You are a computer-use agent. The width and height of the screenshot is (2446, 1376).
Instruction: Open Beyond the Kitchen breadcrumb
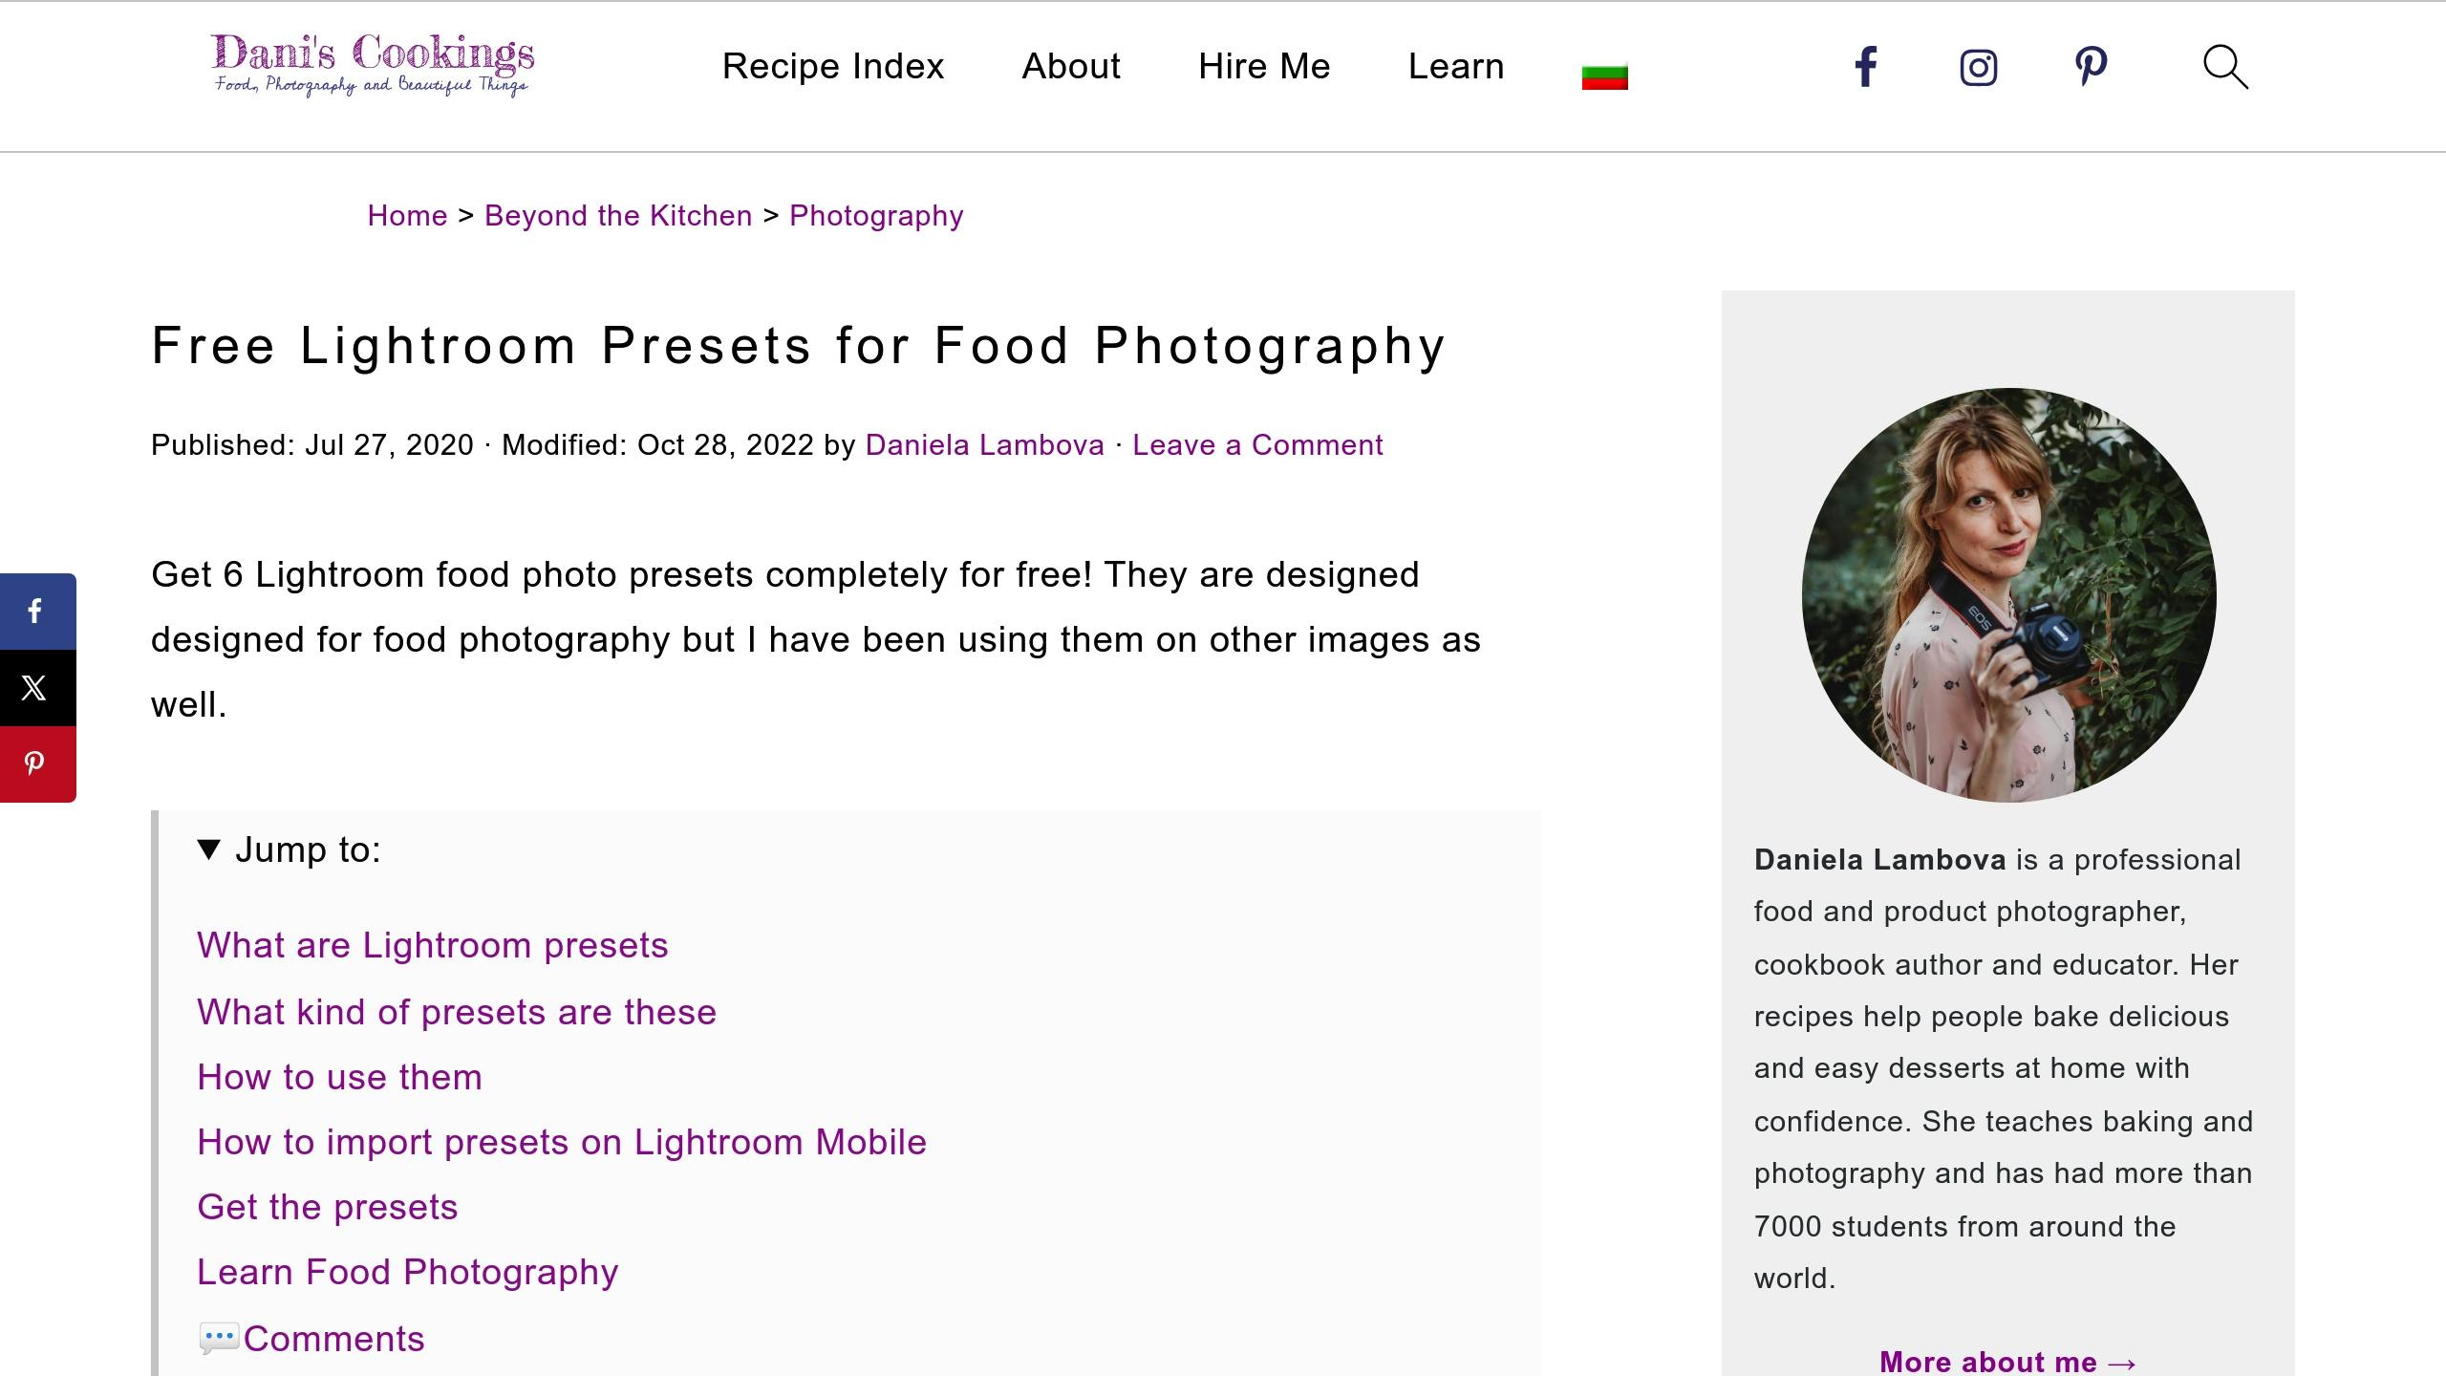click(618, 216)
